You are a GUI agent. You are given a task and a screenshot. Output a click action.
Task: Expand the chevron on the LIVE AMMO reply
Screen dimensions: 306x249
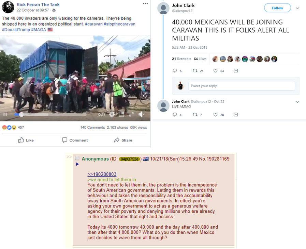[x=297, y=102]
